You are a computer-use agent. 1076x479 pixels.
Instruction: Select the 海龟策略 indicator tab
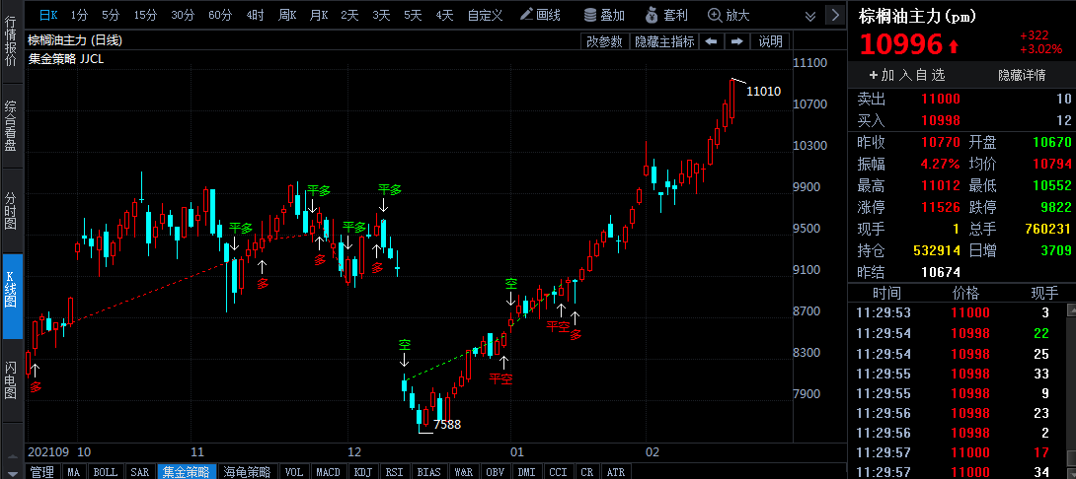pos(248,471)
